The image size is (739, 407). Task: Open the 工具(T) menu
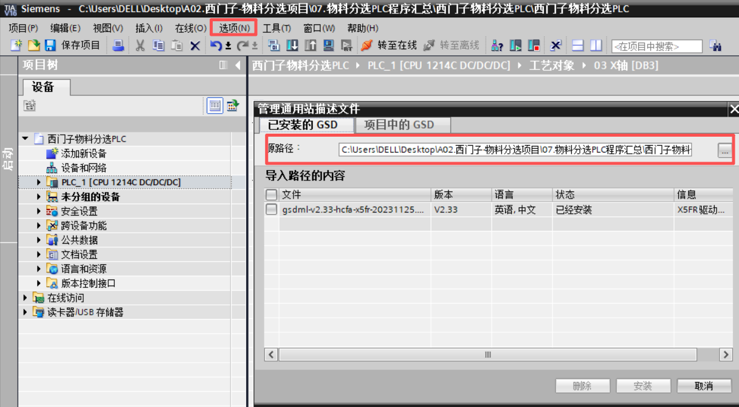pos(277,28)
